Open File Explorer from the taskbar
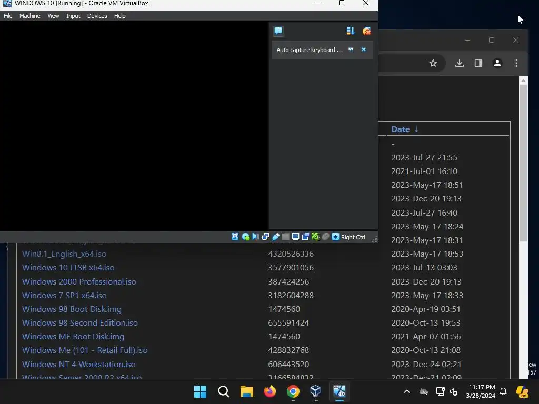Screen dimensions: 539x404 246,391
